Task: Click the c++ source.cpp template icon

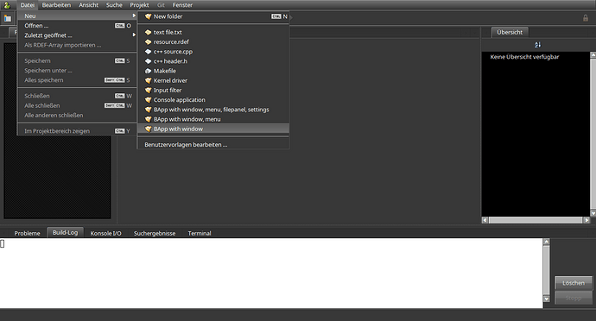Action: click(x=149, y=52)
